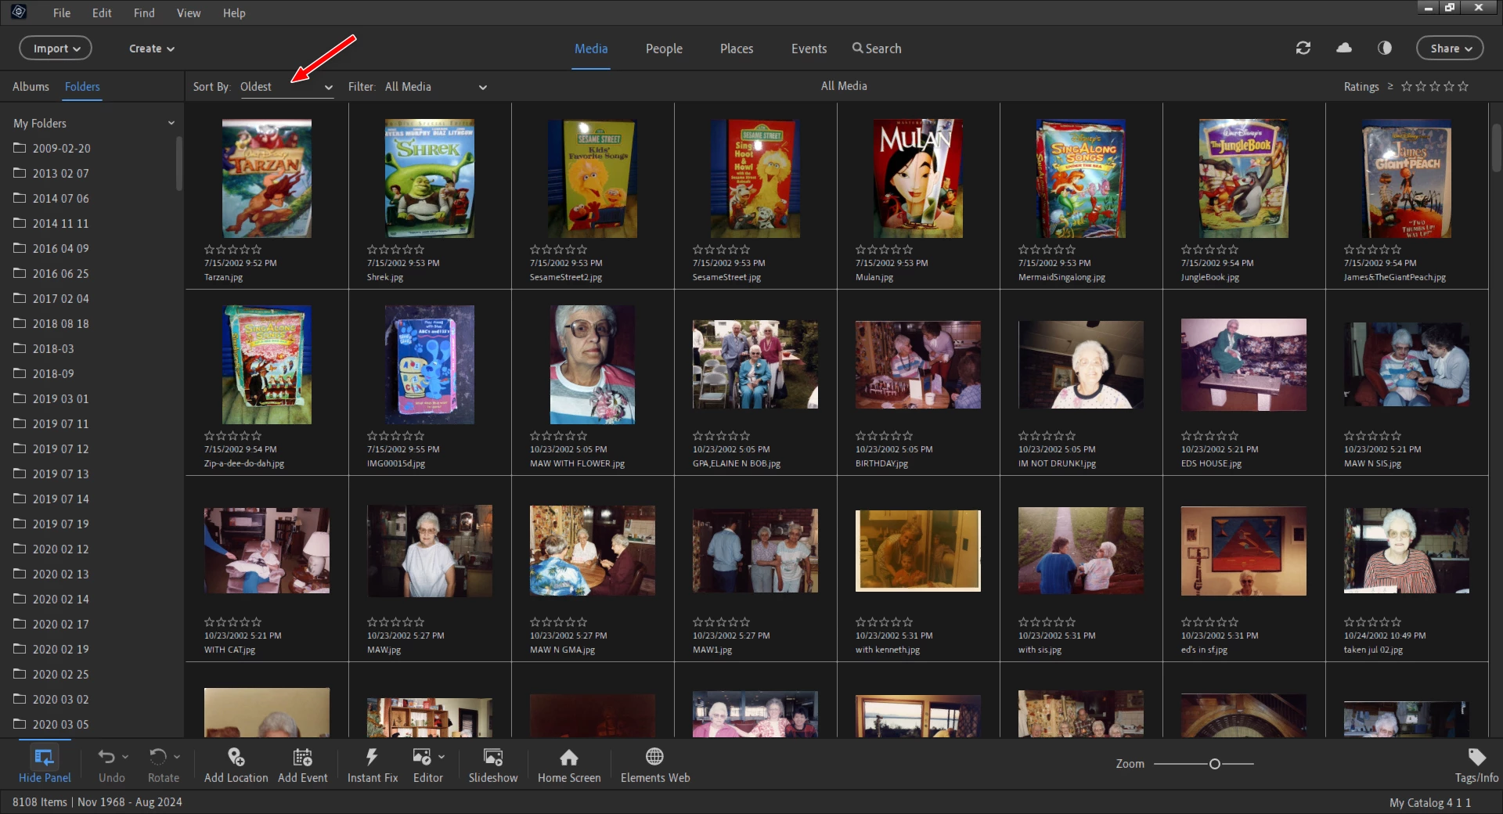Click the folder icon beside 2020 03 05
Viewport: 1503px width, 814px height.
pyautogui.click(x=20, y=724)
